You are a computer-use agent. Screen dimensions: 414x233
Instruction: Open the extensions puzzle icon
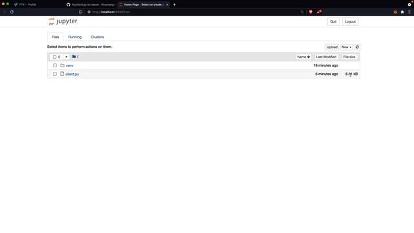pos(402,12)
